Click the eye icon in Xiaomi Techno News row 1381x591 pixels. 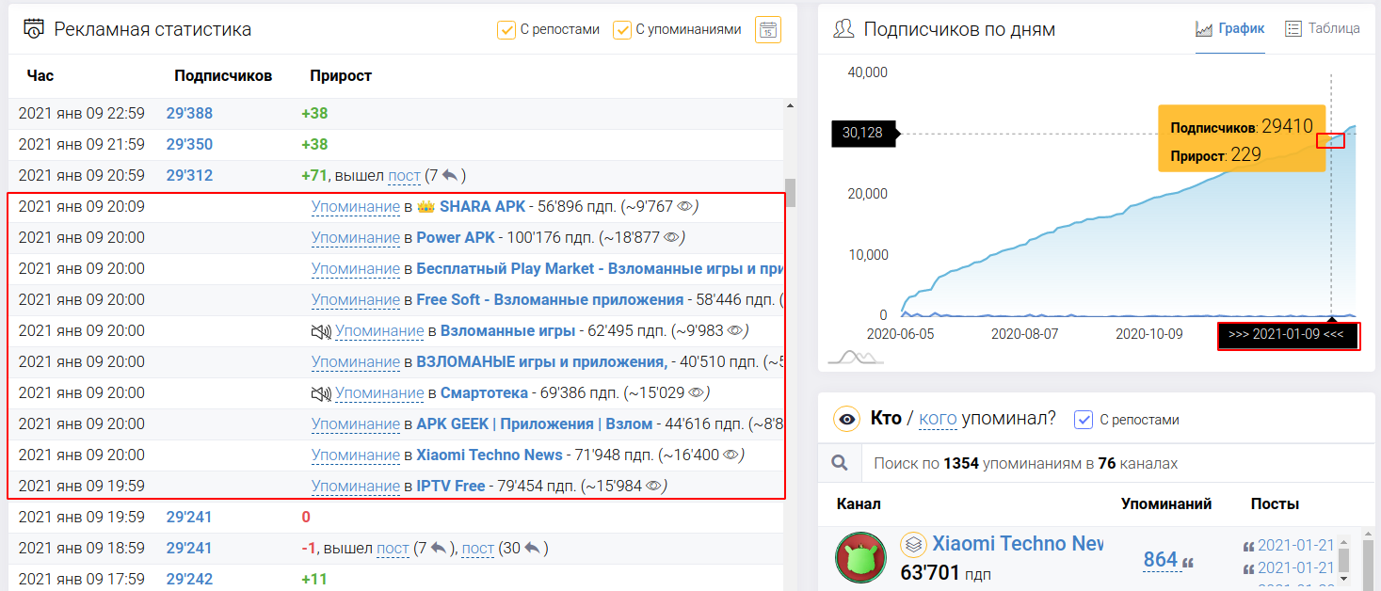tap(731, 455)
